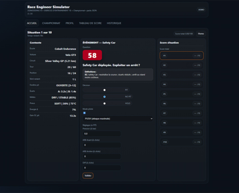Viewport: 239px width, 193px height.
Task: Click the Score total 0.00/100 pill
Action: pos(184,34)
